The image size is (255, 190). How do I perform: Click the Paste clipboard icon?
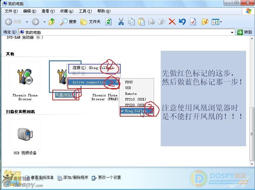142,22
